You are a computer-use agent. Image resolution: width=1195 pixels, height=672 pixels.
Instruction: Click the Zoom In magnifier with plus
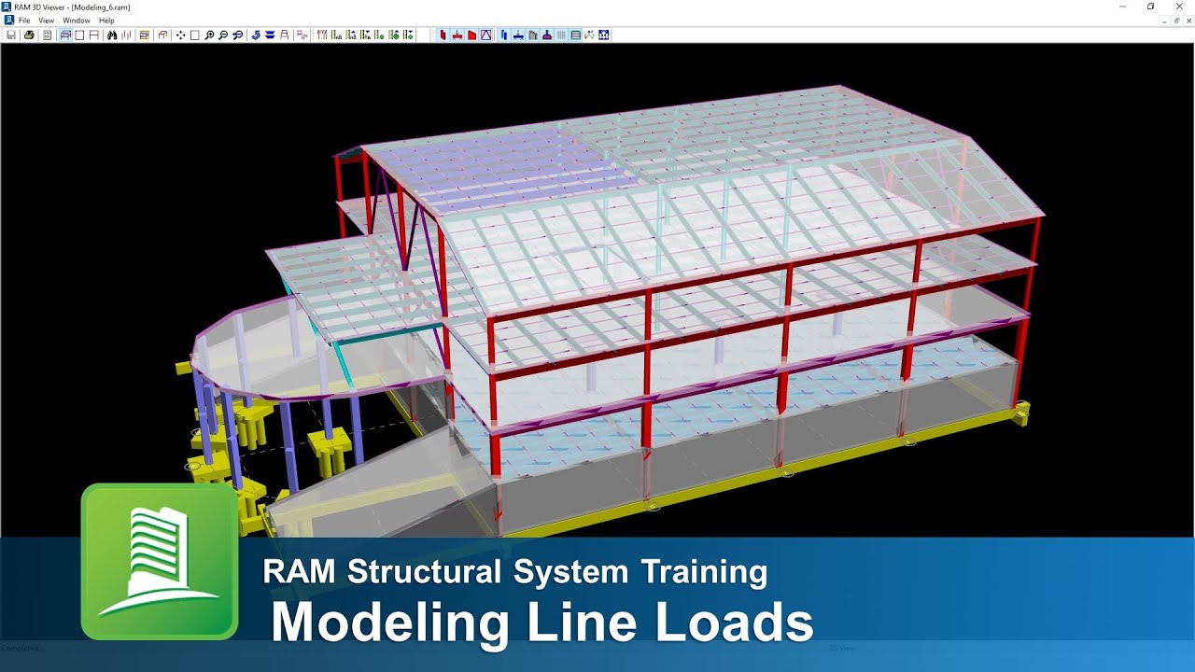pyautogui.click(x=209, y=35)
